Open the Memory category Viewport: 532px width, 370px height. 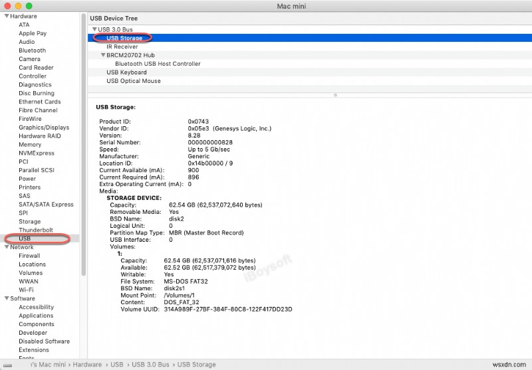30,144
